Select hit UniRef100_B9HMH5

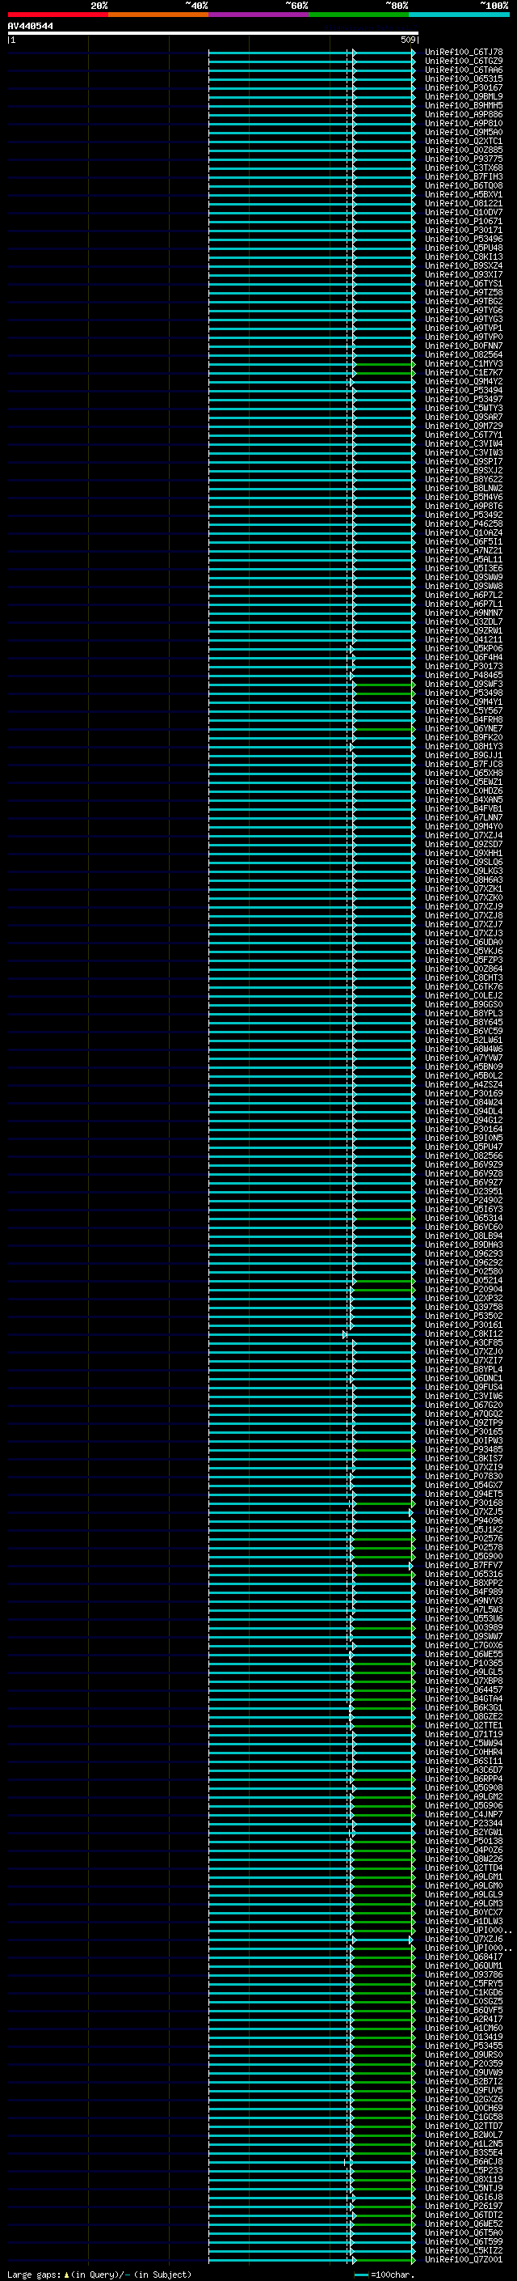pyautogui.click(x=464, y=105)
